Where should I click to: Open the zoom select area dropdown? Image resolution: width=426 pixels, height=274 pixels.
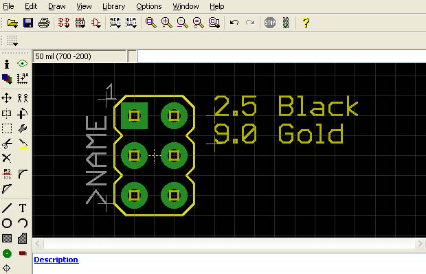(x=214, y=23)
